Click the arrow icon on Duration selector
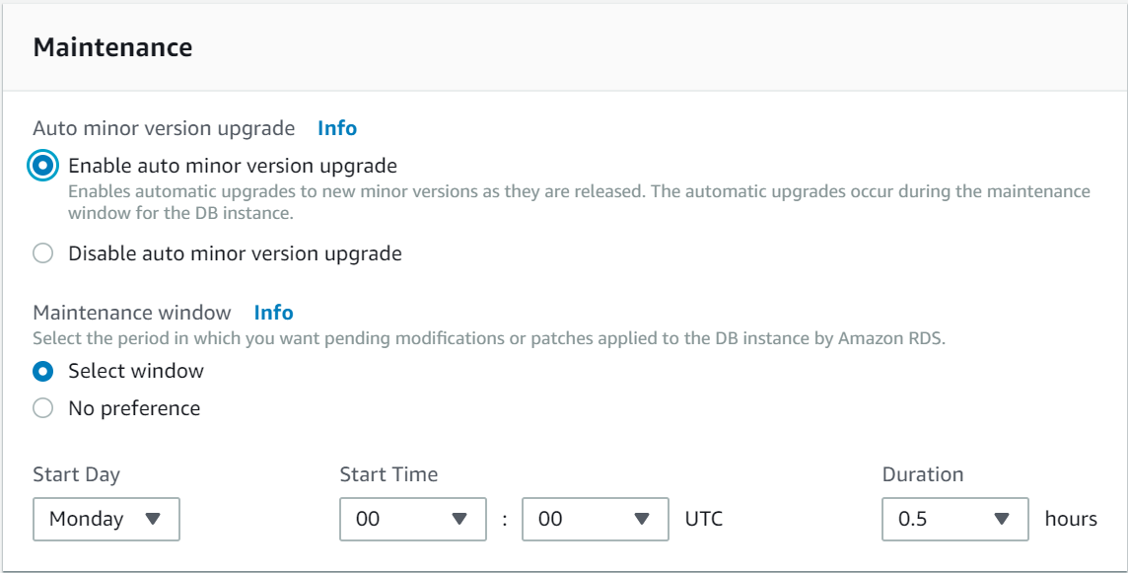This screenshot has width=1128, height=573. (x=1002, y=519)
